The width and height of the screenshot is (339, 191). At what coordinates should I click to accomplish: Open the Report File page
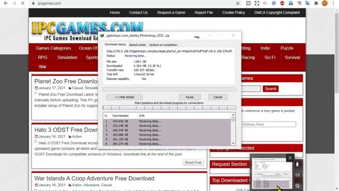[203, 13]
